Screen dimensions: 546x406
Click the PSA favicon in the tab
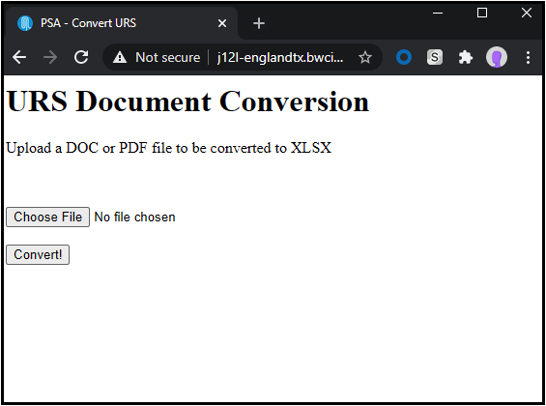click(x=25, y=23)
